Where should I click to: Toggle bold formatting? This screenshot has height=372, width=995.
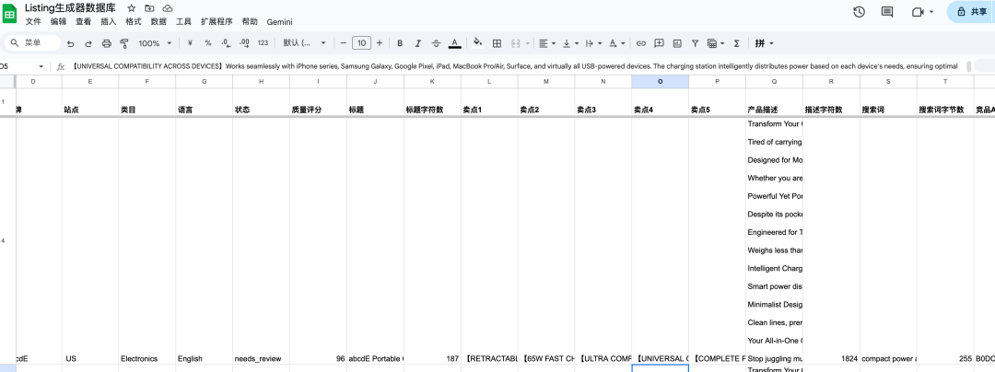[400, 43]
